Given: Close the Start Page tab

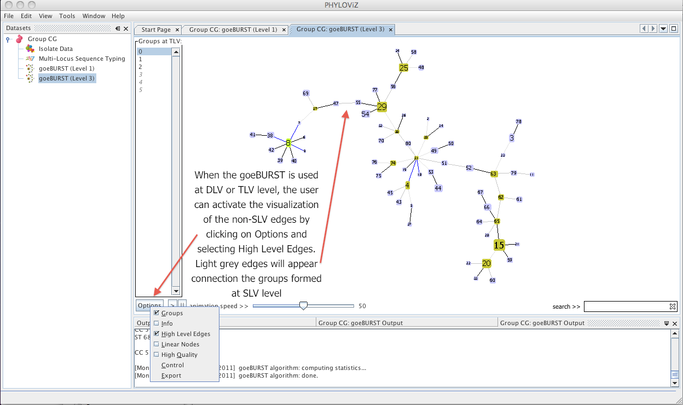Looking at the screenshot, I should pos(176,30).
